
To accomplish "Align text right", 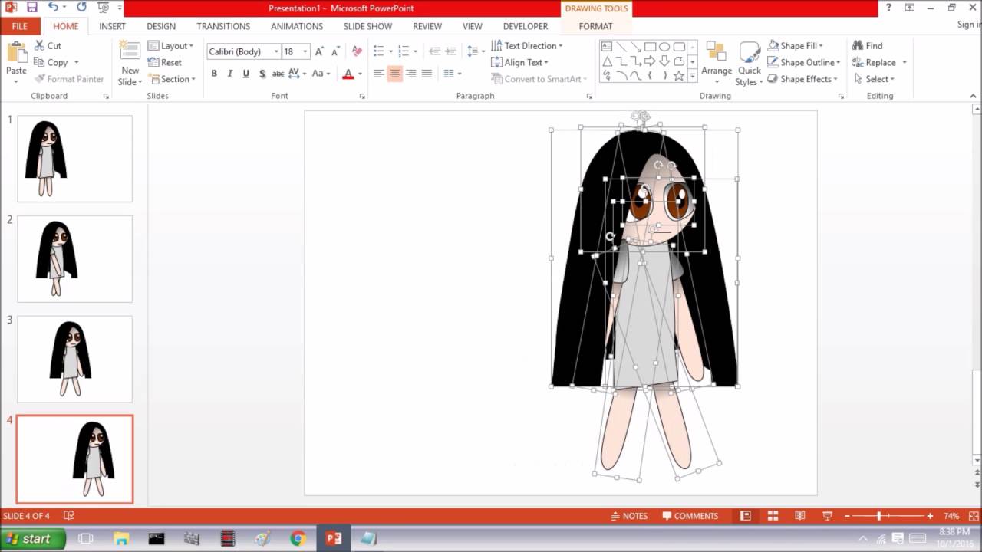I will (x=410, y=74).
